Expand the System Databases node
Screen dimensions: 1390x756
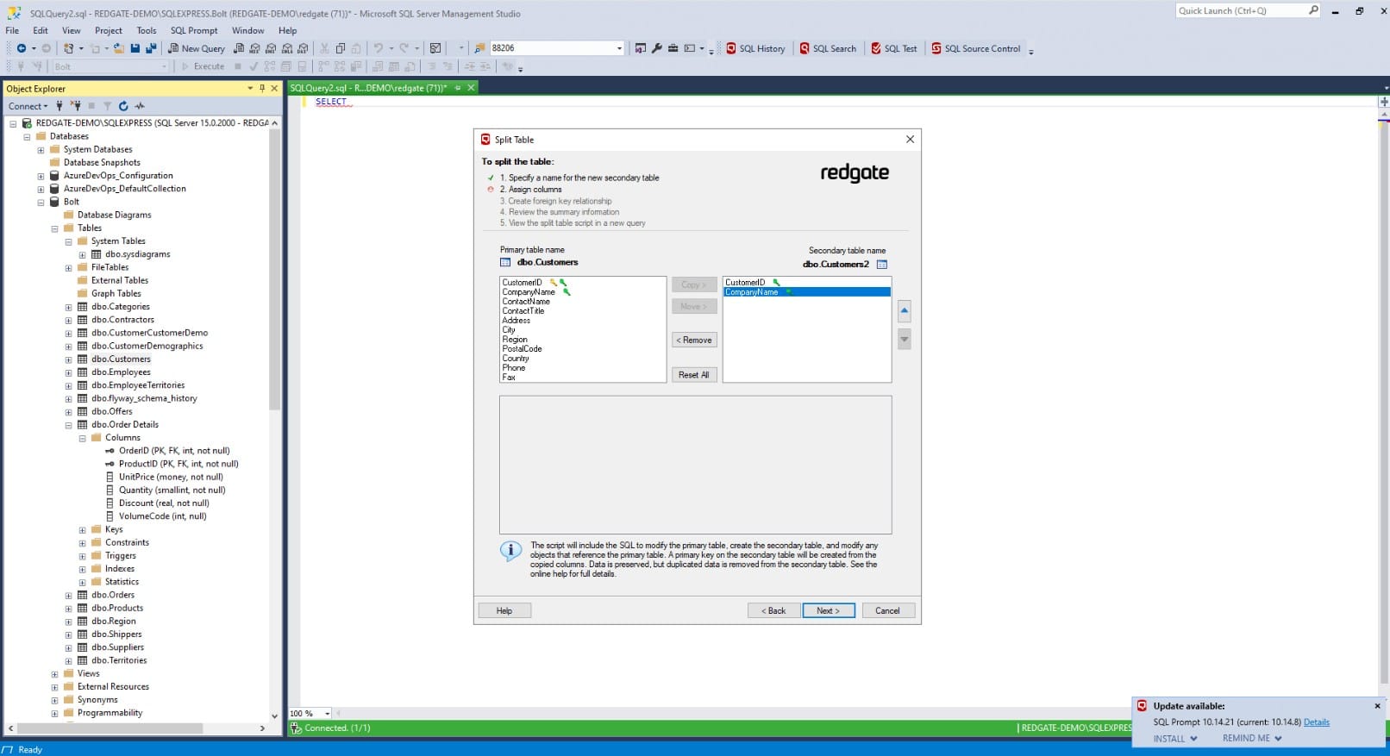[41, 149]
